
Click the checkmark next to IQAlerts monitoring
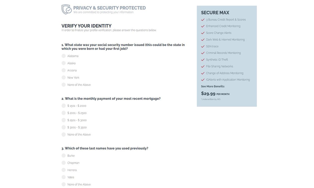(203, 80)
